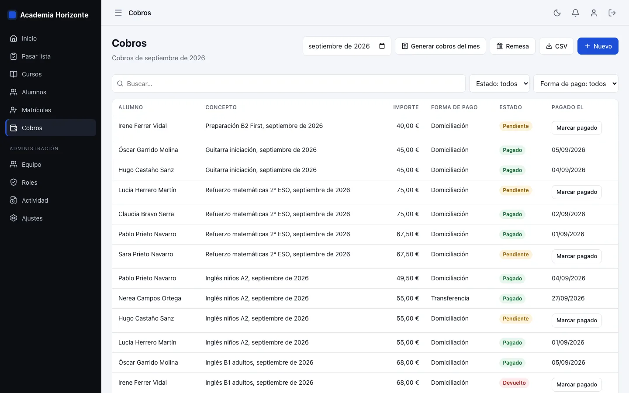Click Generar cobros del mes button
629x393 pixels.
tap(440, 46)
